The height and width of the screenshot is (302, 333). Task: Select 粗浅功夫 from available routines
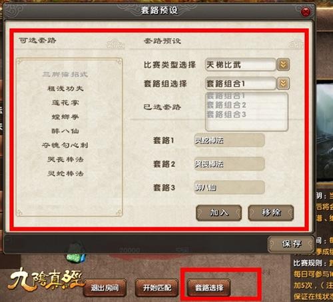pos(65,89)
